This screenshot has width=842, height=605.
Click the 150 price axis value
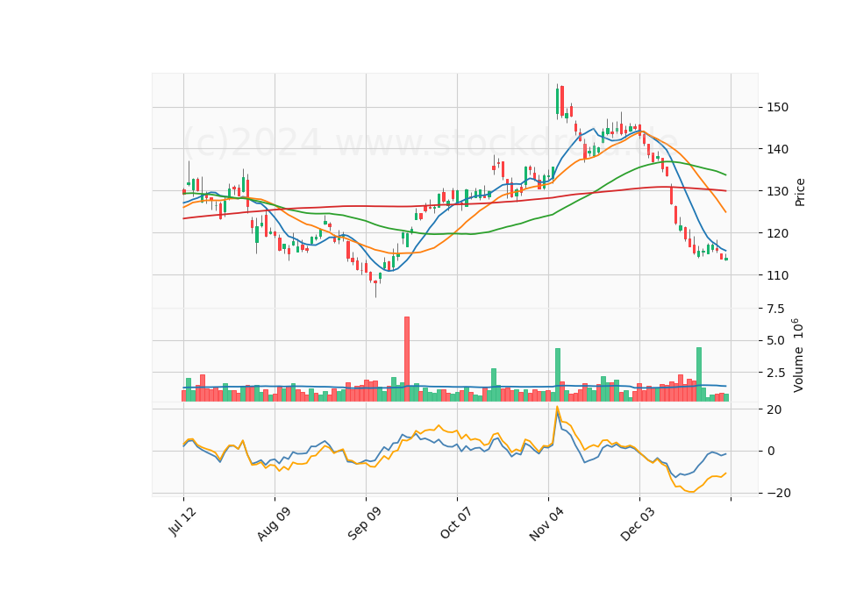(778, 107)
